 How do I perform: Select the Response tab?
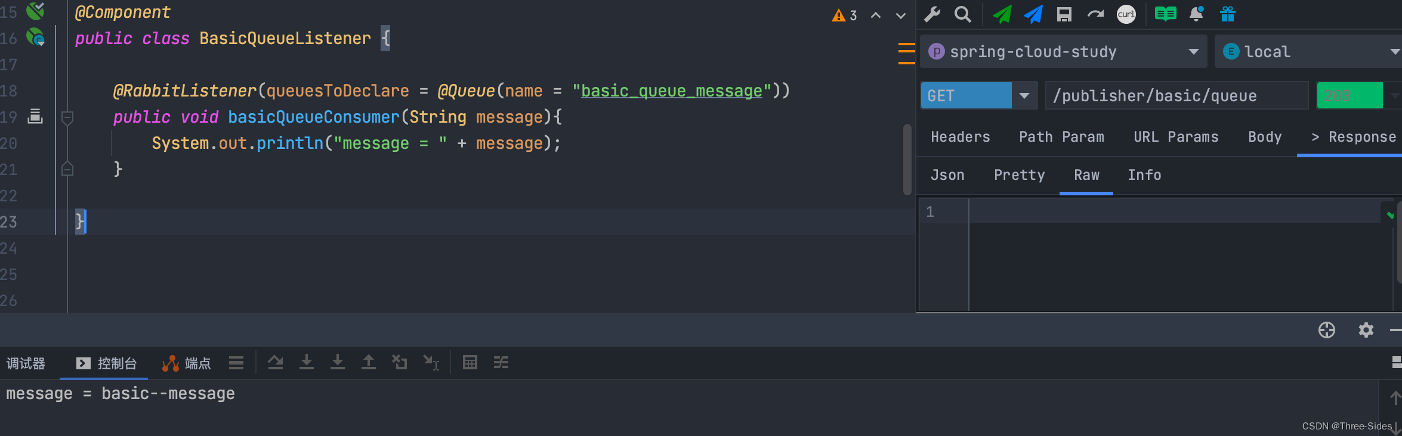click(x=1354, y=137)
